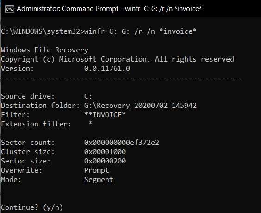
Task: Click the Sector count hex value
Action: [x=122, y=143]
